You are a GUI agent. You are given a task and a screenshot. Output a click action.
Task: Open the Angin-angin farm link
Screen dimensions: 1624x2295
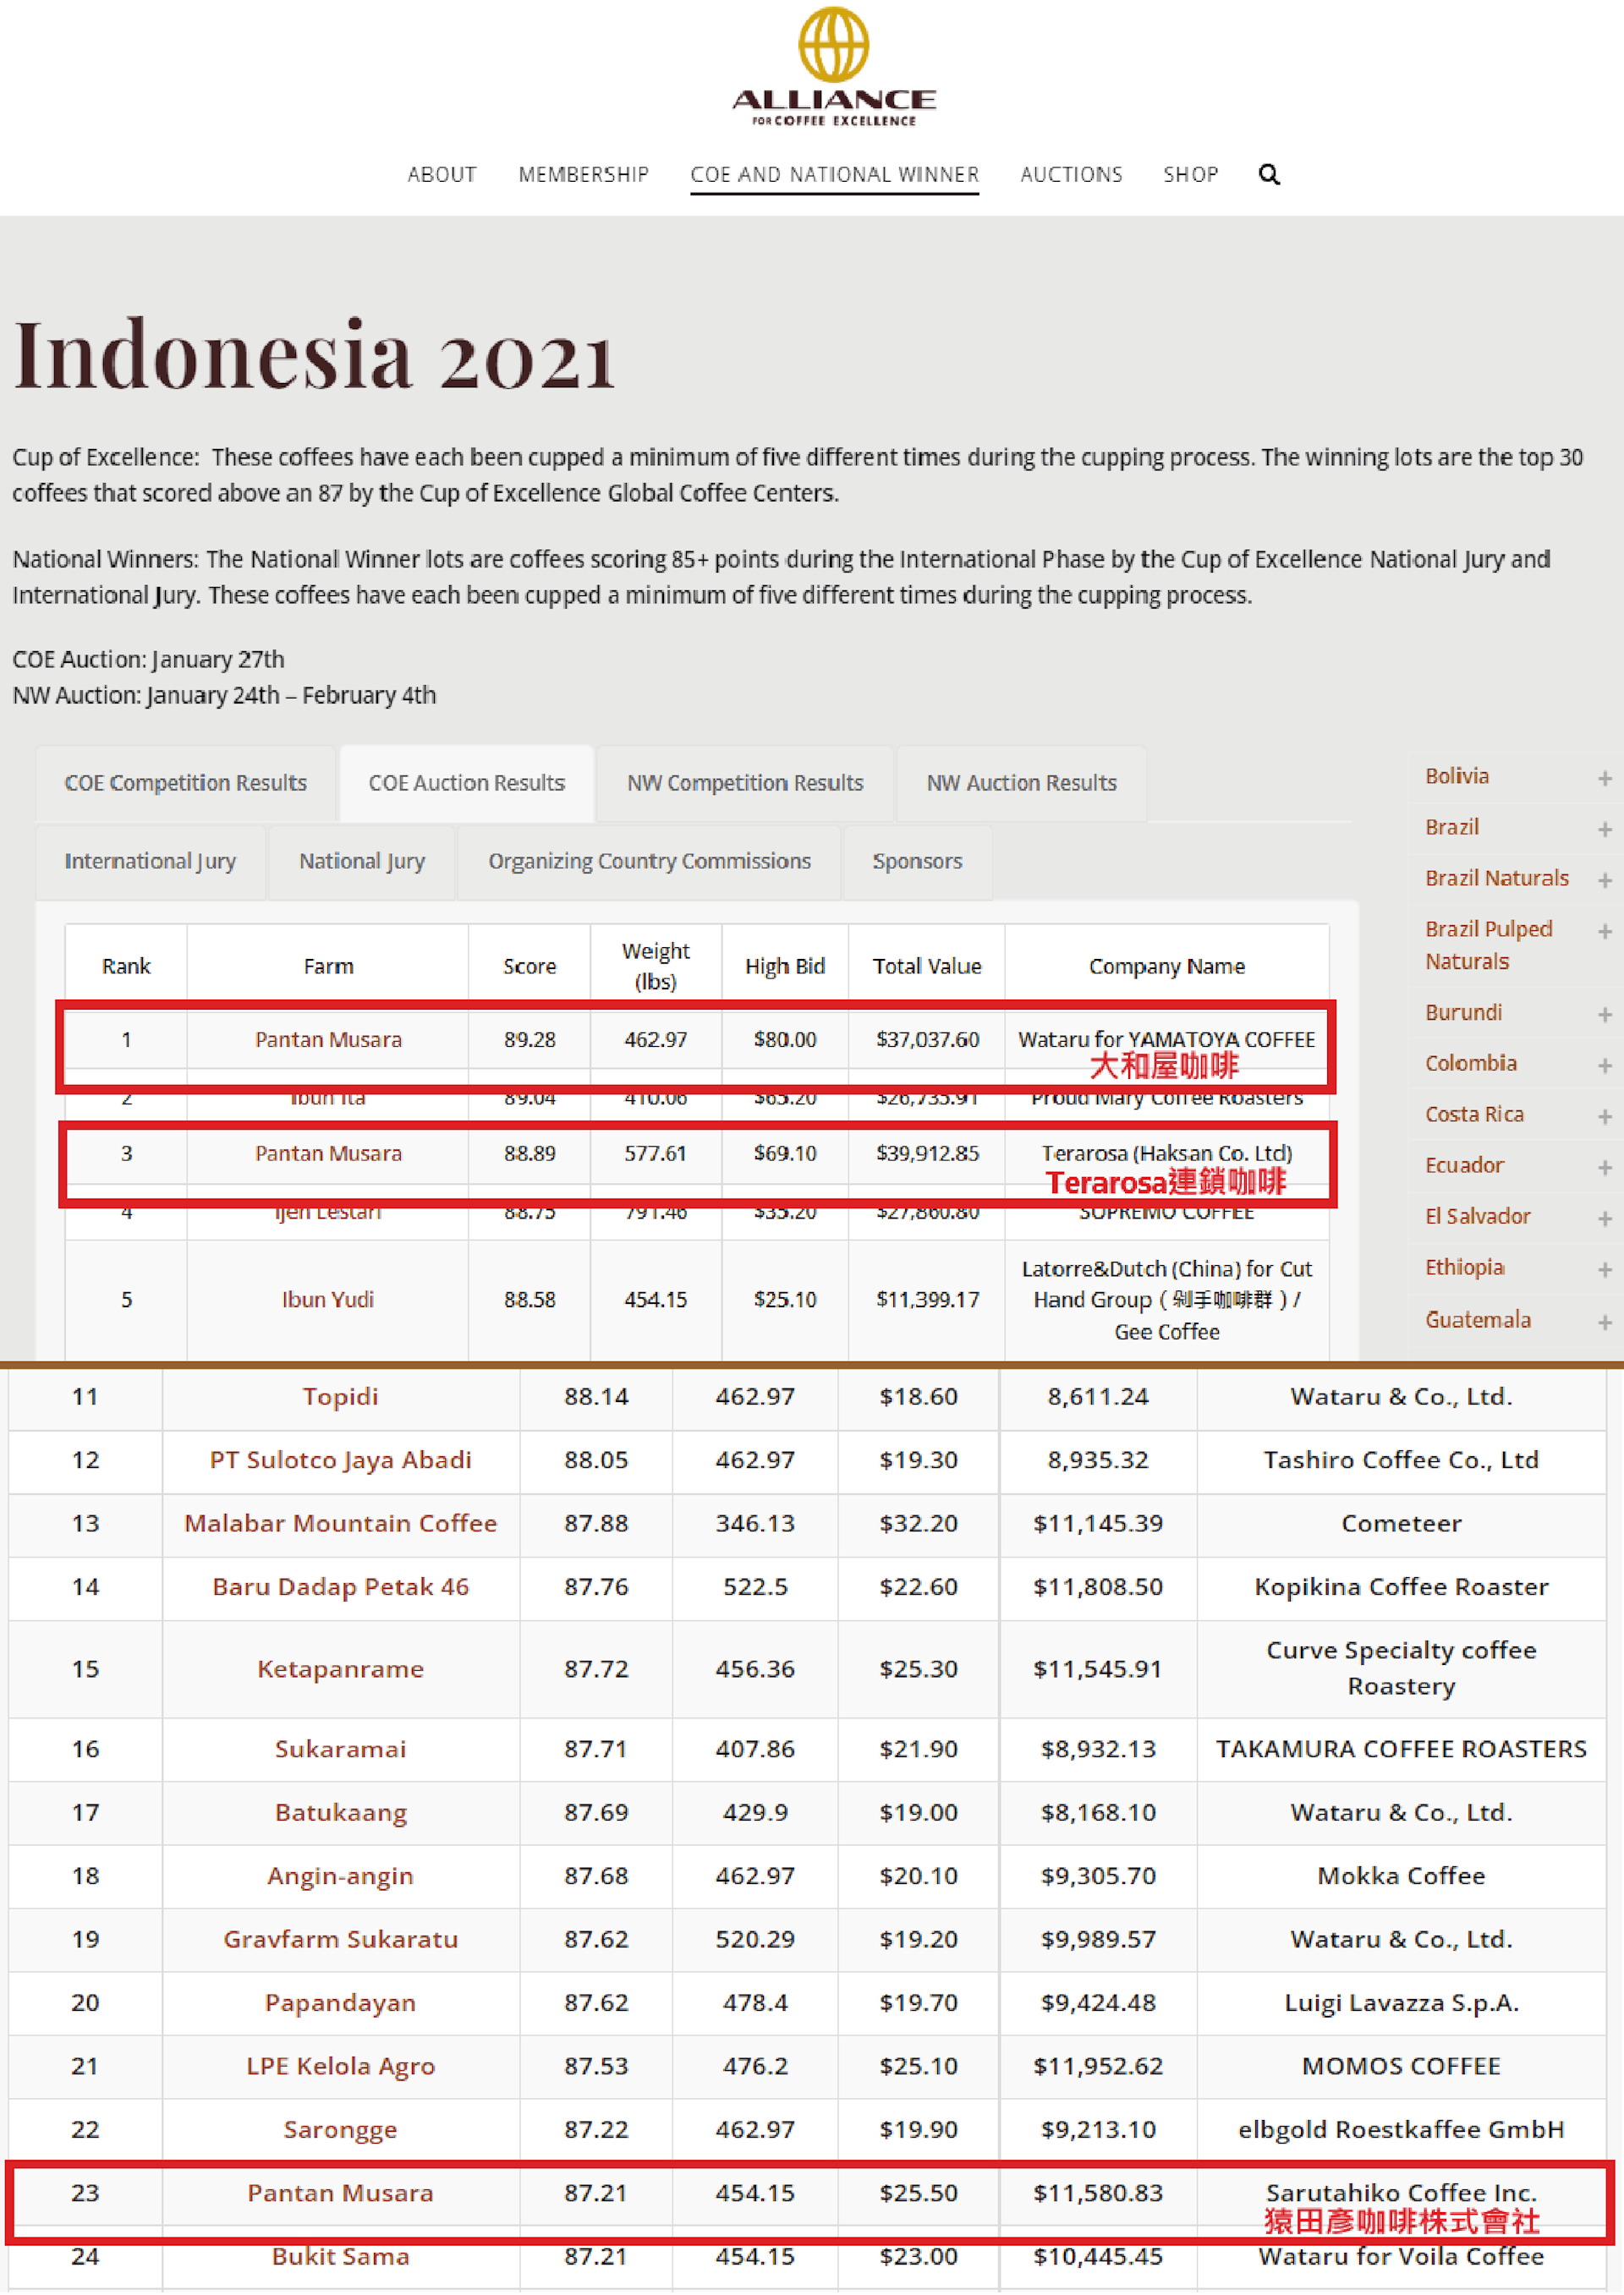[341, 1878]
